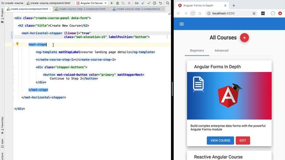Click the greyed-out Stop square in IDE toolbar
The image size is (285, 160).
click(129, 3)
